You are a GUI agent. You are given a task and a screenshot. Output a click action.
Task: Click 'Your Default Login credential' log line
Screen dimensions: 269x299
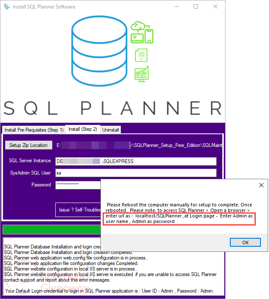click(x=109, y=291)
